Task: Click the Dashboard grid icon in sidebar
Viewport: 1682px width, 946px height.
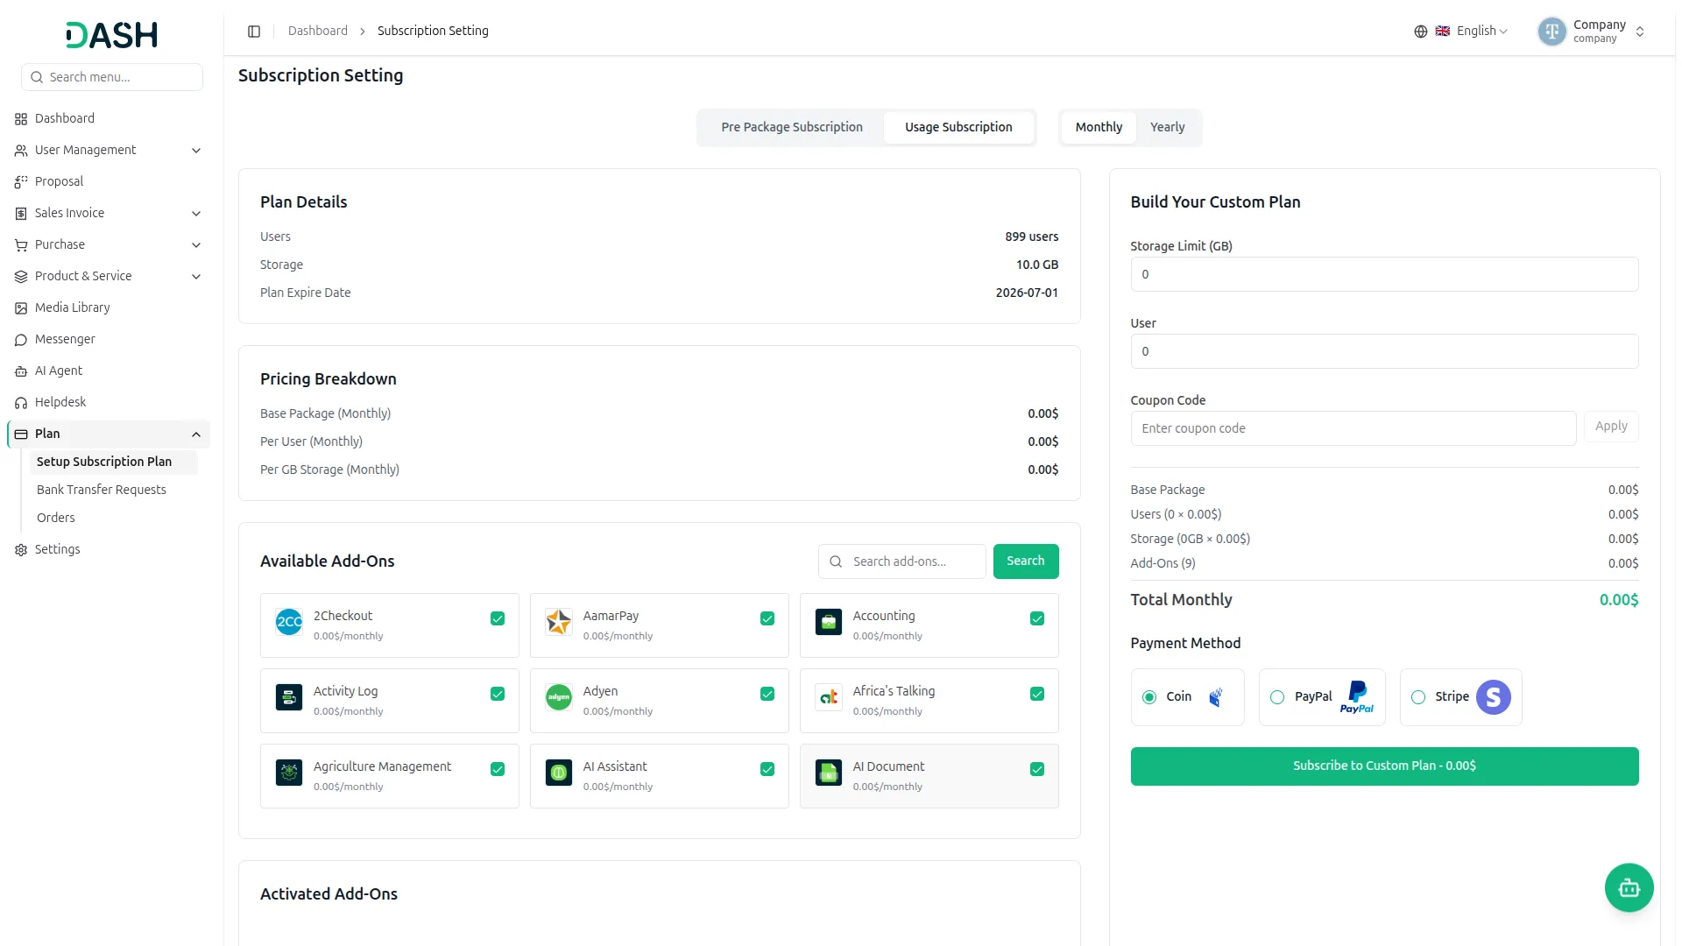Action: (21, 119)
